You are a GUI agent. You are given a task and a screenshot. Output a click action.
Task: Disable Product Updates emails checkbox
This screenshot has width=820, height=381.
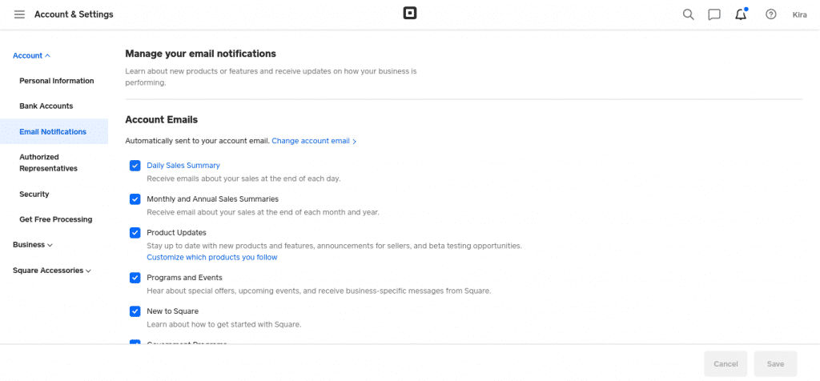point(135,233)
